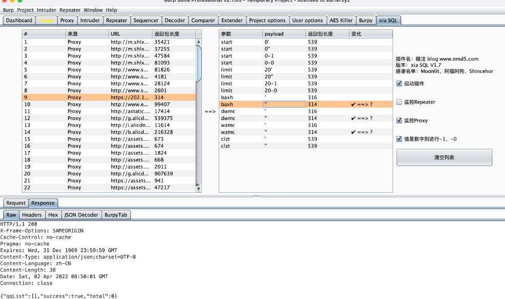Select the wzmc row with length 316
The height and width of the screenshot is (299, 505).
click(x=306, y=125)
